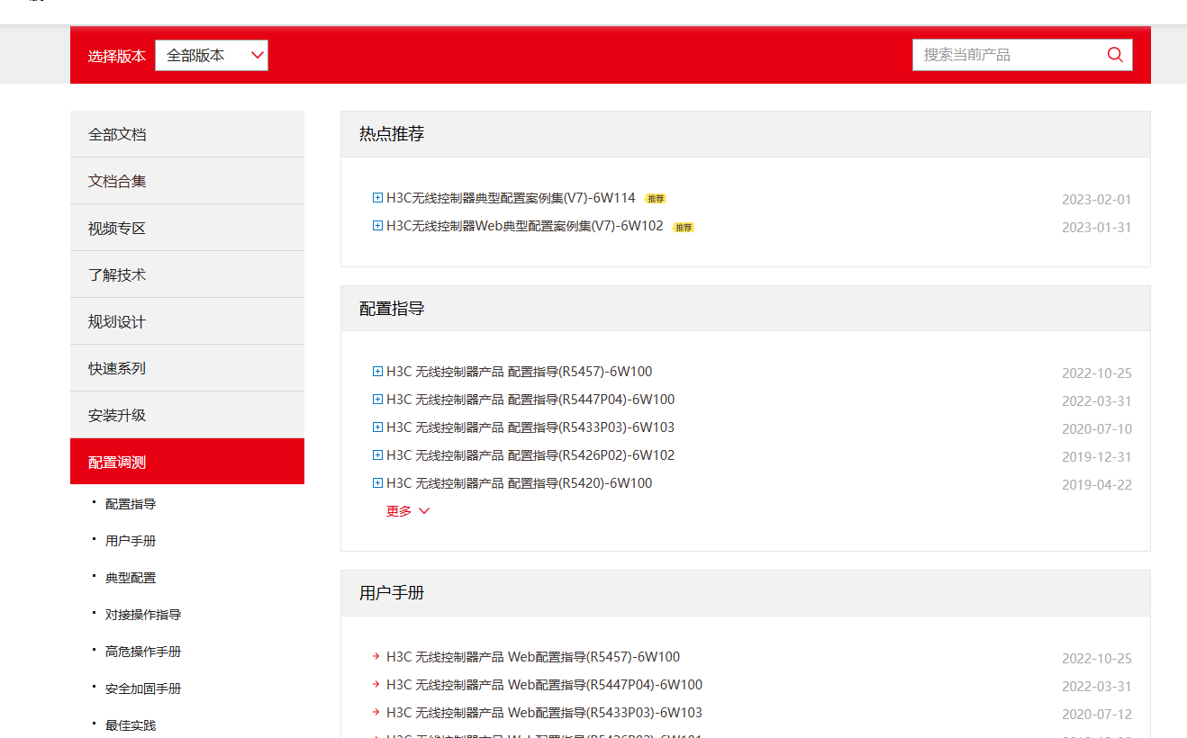Viewport: 1187px width, 738px height.
Task: Open H3C无线控制器典型配置案例集(V7)-6W114 link
Action: click(511, 198)
